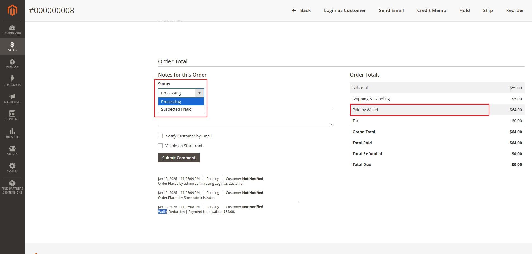Go Back using the arrow button

click(x=301, y=10)
